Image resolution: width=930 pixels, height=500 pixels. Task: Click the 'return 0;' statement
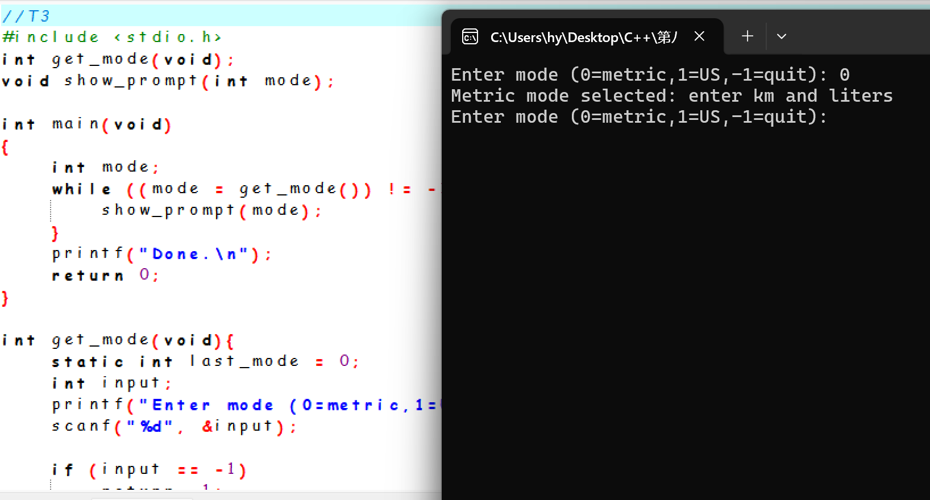click(106, 275)
